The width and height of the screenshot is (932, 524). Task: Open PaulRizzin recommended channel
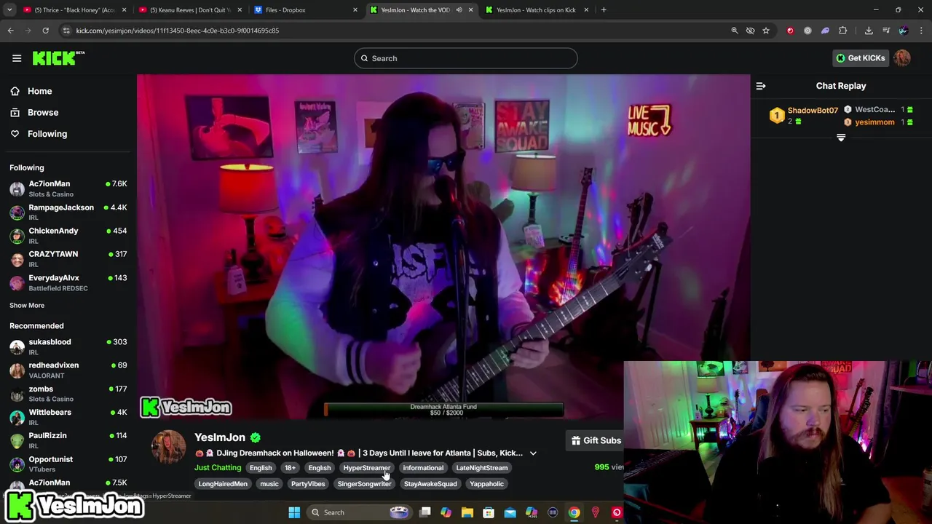[68, 440]
